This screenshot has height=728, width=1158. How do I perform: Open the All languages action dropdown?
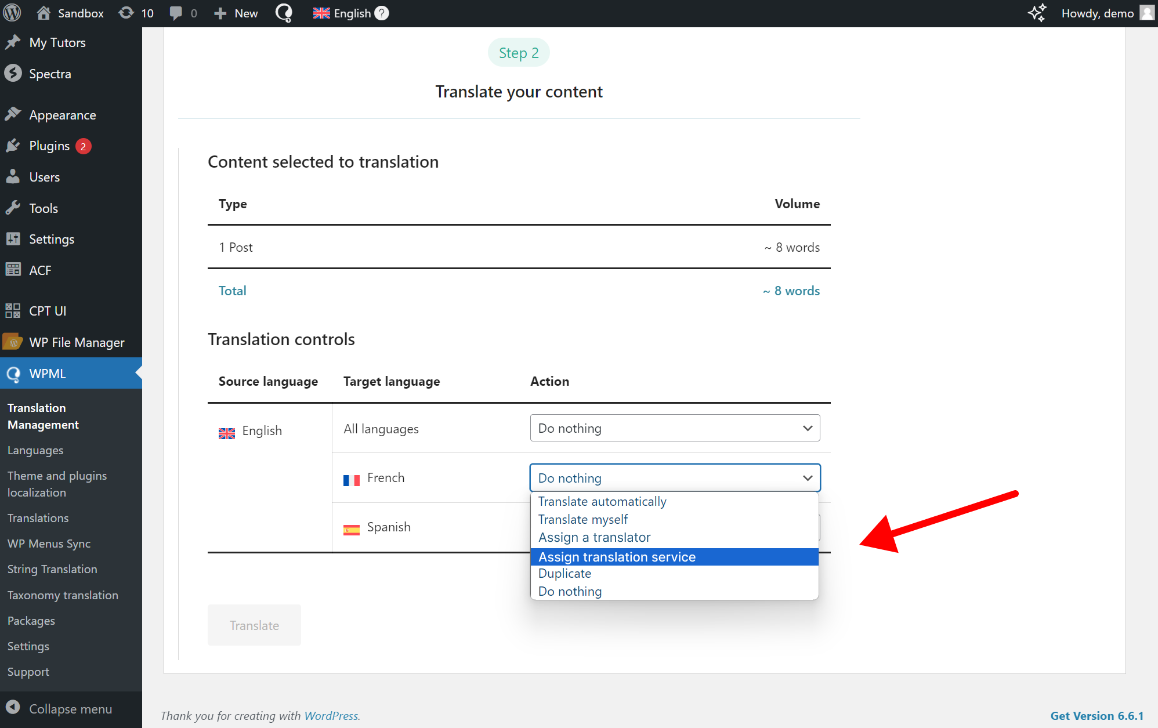[x=674, y=428]
